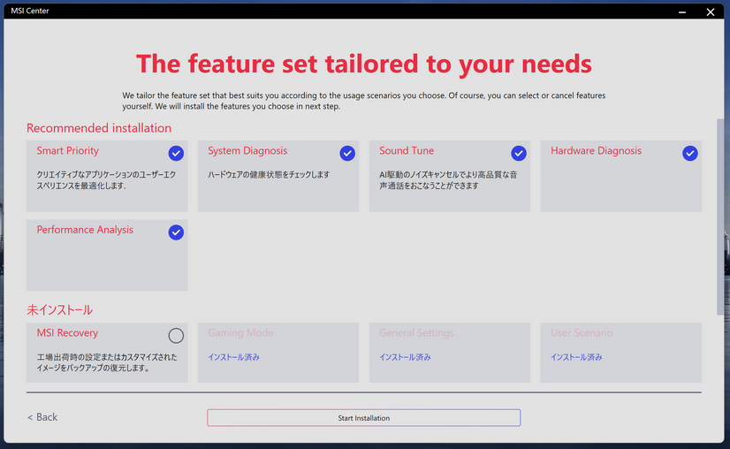Click インストール済み under Gaming Mode
This screenshot has width=730, height=449.
point(233,357)
